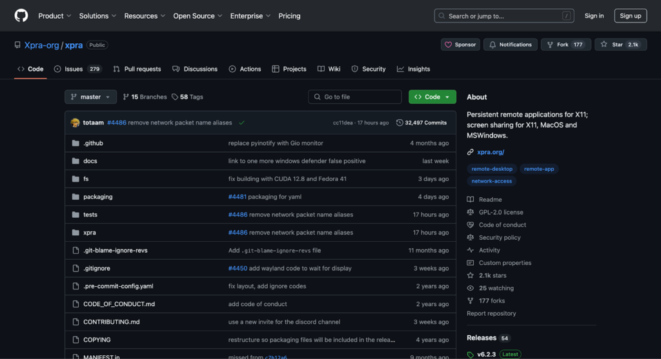
Task: Click the Sign up button
Action: coord(630,15)
